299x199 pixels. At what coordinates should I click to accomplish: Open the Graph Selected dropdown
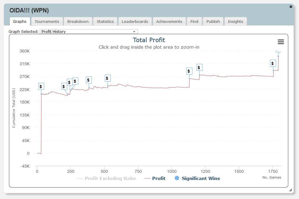pos(89,31)
